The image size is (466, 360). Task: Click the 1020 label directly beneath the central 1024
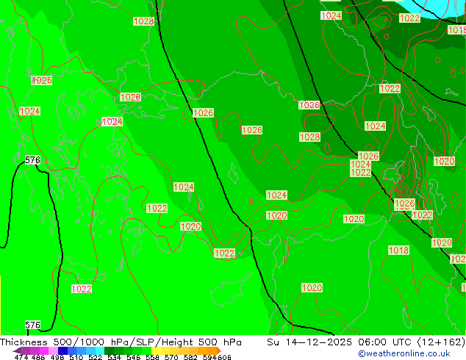point(276,215)
